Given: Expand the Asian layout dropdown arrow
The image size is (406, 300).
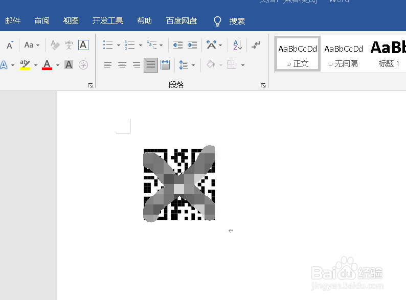Looking at the screenshot, I should click(220, 45).
